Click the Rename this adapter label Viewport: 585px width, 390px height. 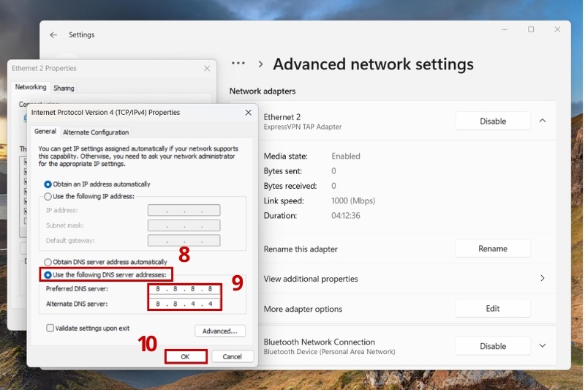[x=301, y=249]
